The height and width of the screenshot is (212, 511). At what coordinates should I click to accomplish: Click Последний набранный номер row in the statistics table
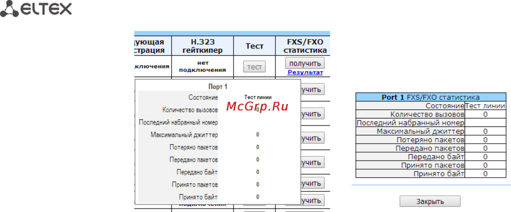431,123
